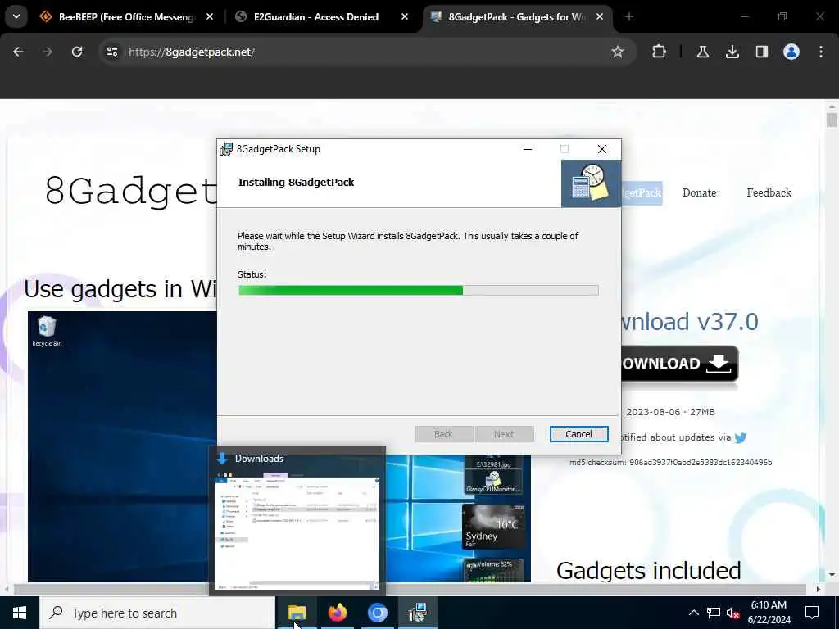Click the disabled Next button in Setup

pos(504,434)
